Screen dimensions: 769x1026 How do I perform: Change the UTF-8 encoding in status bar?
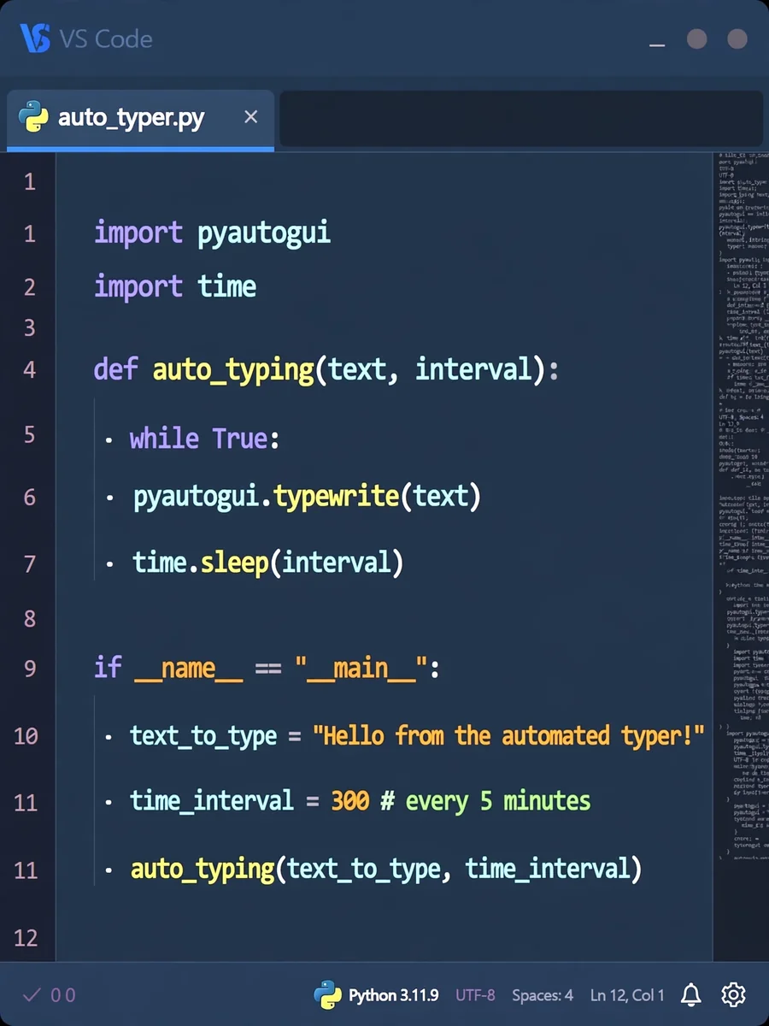475,995
